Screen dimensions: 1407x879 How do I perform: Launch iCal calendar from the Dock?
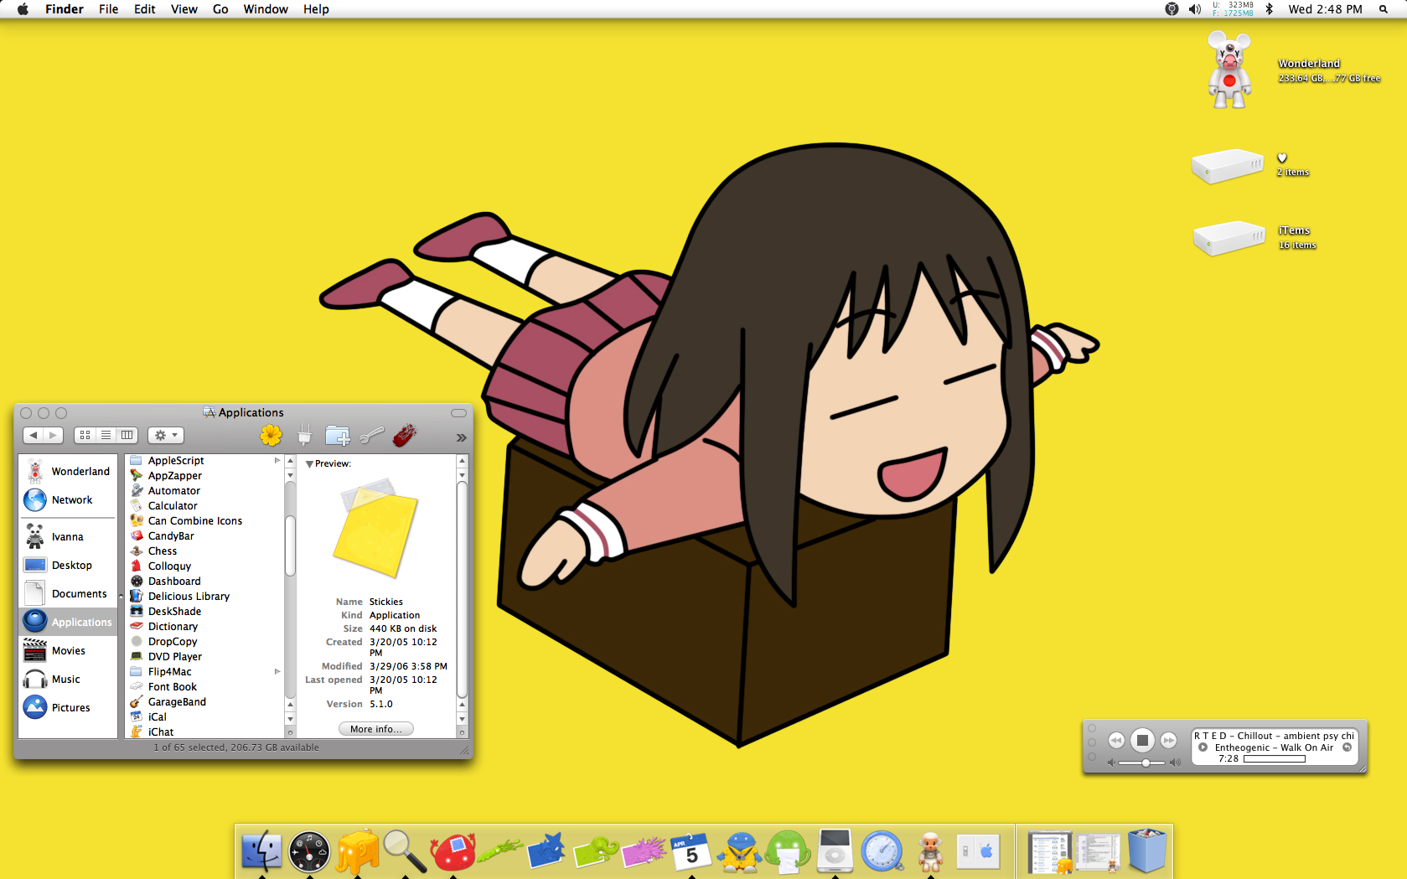(691, 851)
